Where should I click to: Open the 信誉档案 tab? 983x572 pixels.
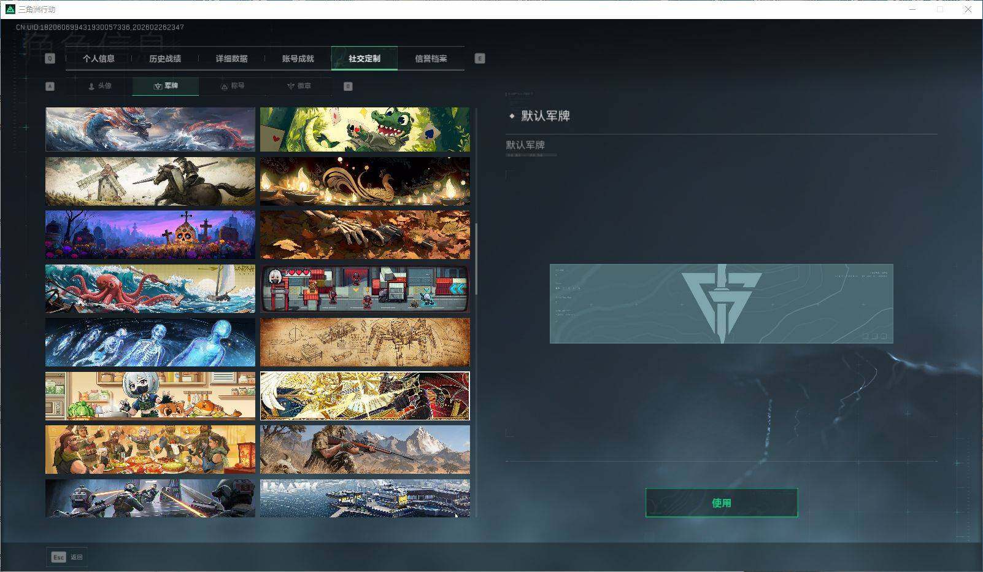coord(431,58)
